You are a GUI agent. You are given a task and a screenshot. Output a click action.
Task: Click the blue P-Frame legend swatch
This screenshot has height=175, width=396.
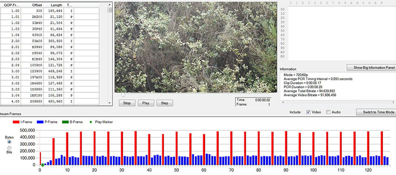coord(41,122)
